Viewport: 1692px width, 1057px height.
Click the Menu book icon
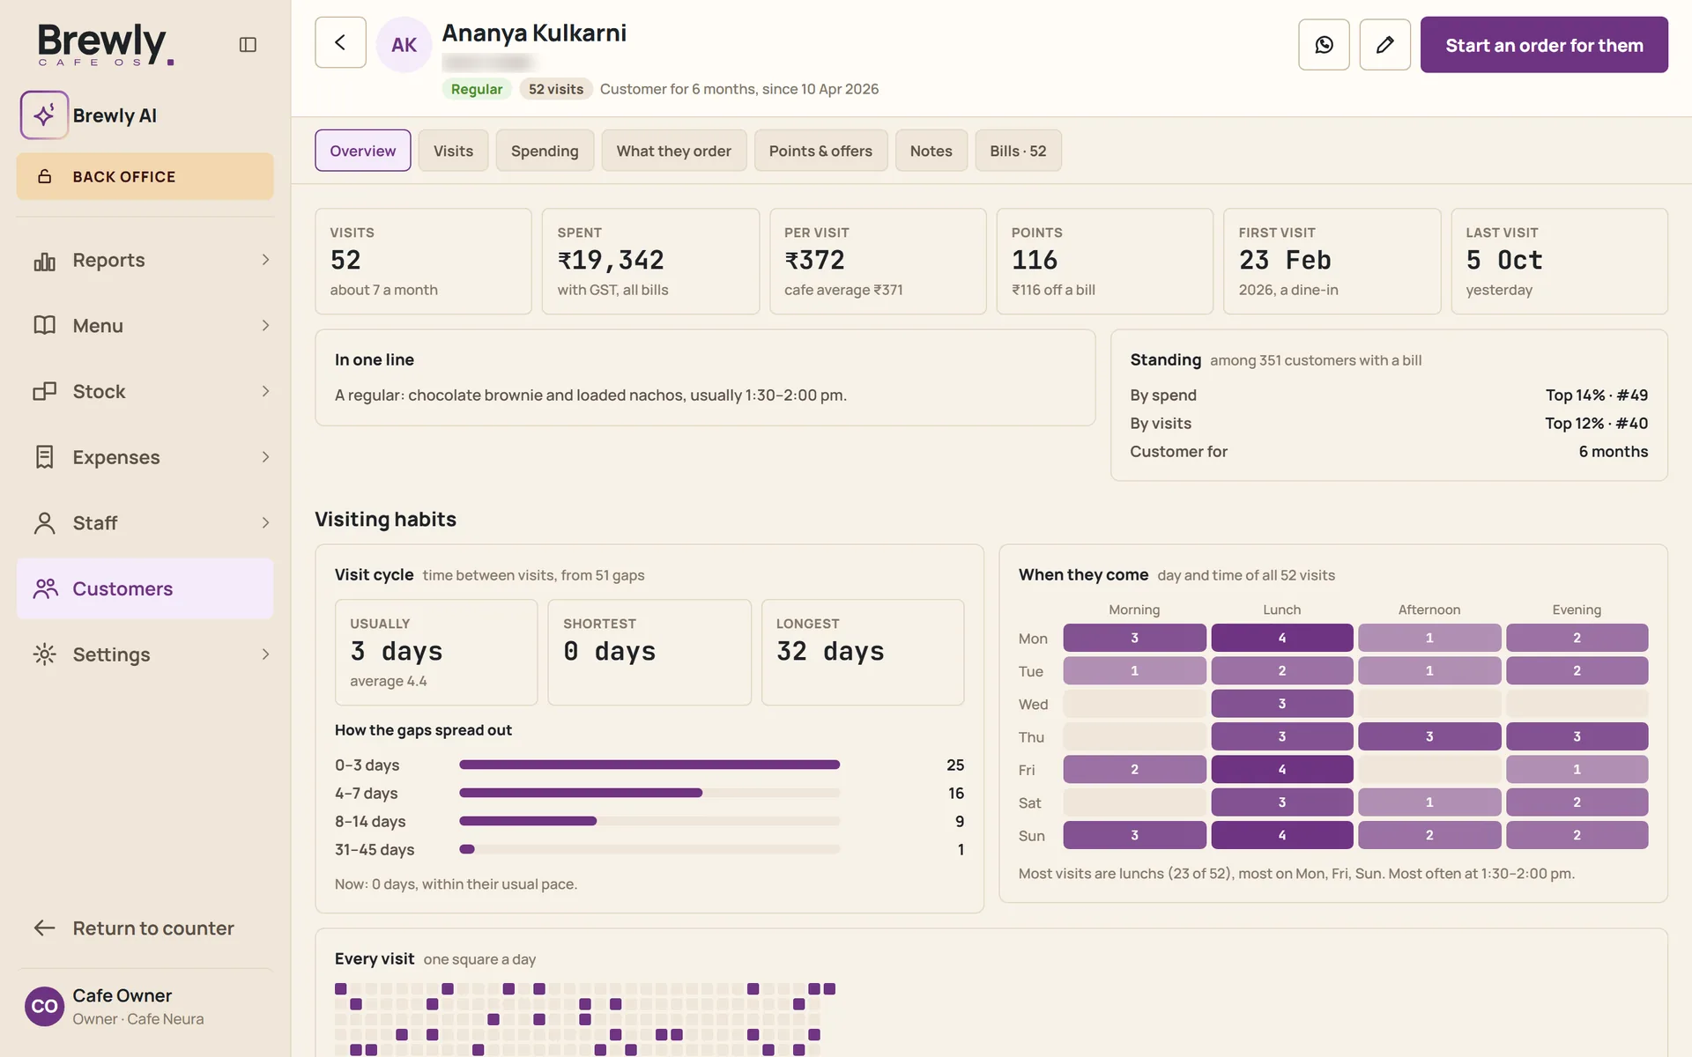(x=44, y=326)
